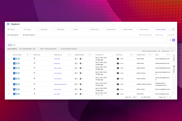Click the green circle source icon in Aisha Tunkara row
The image size is (182, 121).
click(19, 79)
